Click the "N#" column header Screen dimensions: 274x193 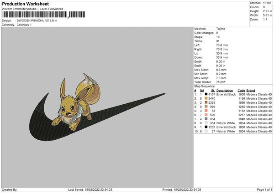[x=202, y=91]
